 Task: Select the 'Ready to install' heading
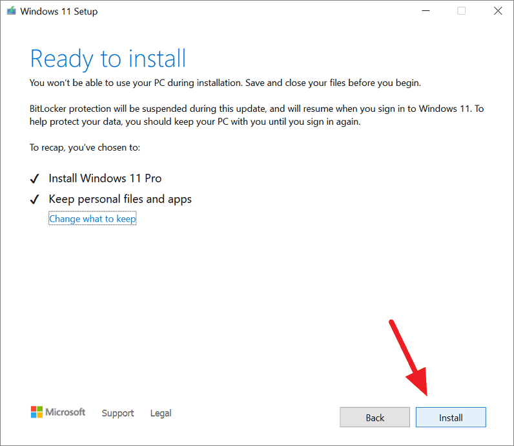108,59
